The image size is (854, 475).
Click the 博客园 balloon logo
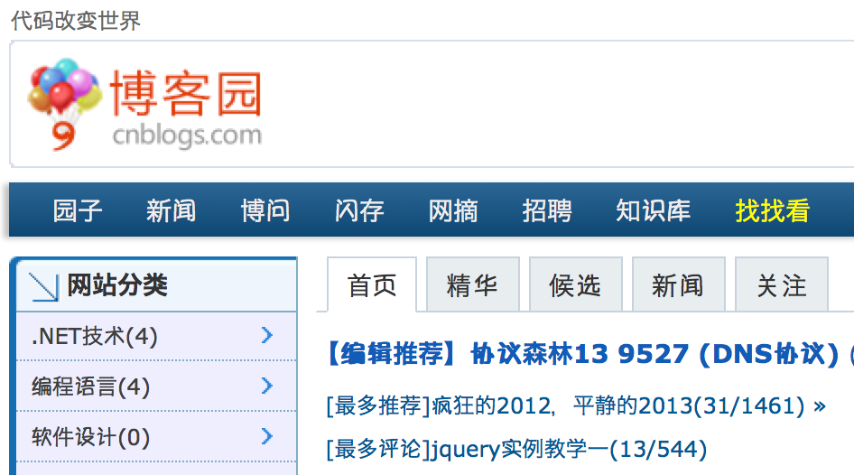[144, 105]
